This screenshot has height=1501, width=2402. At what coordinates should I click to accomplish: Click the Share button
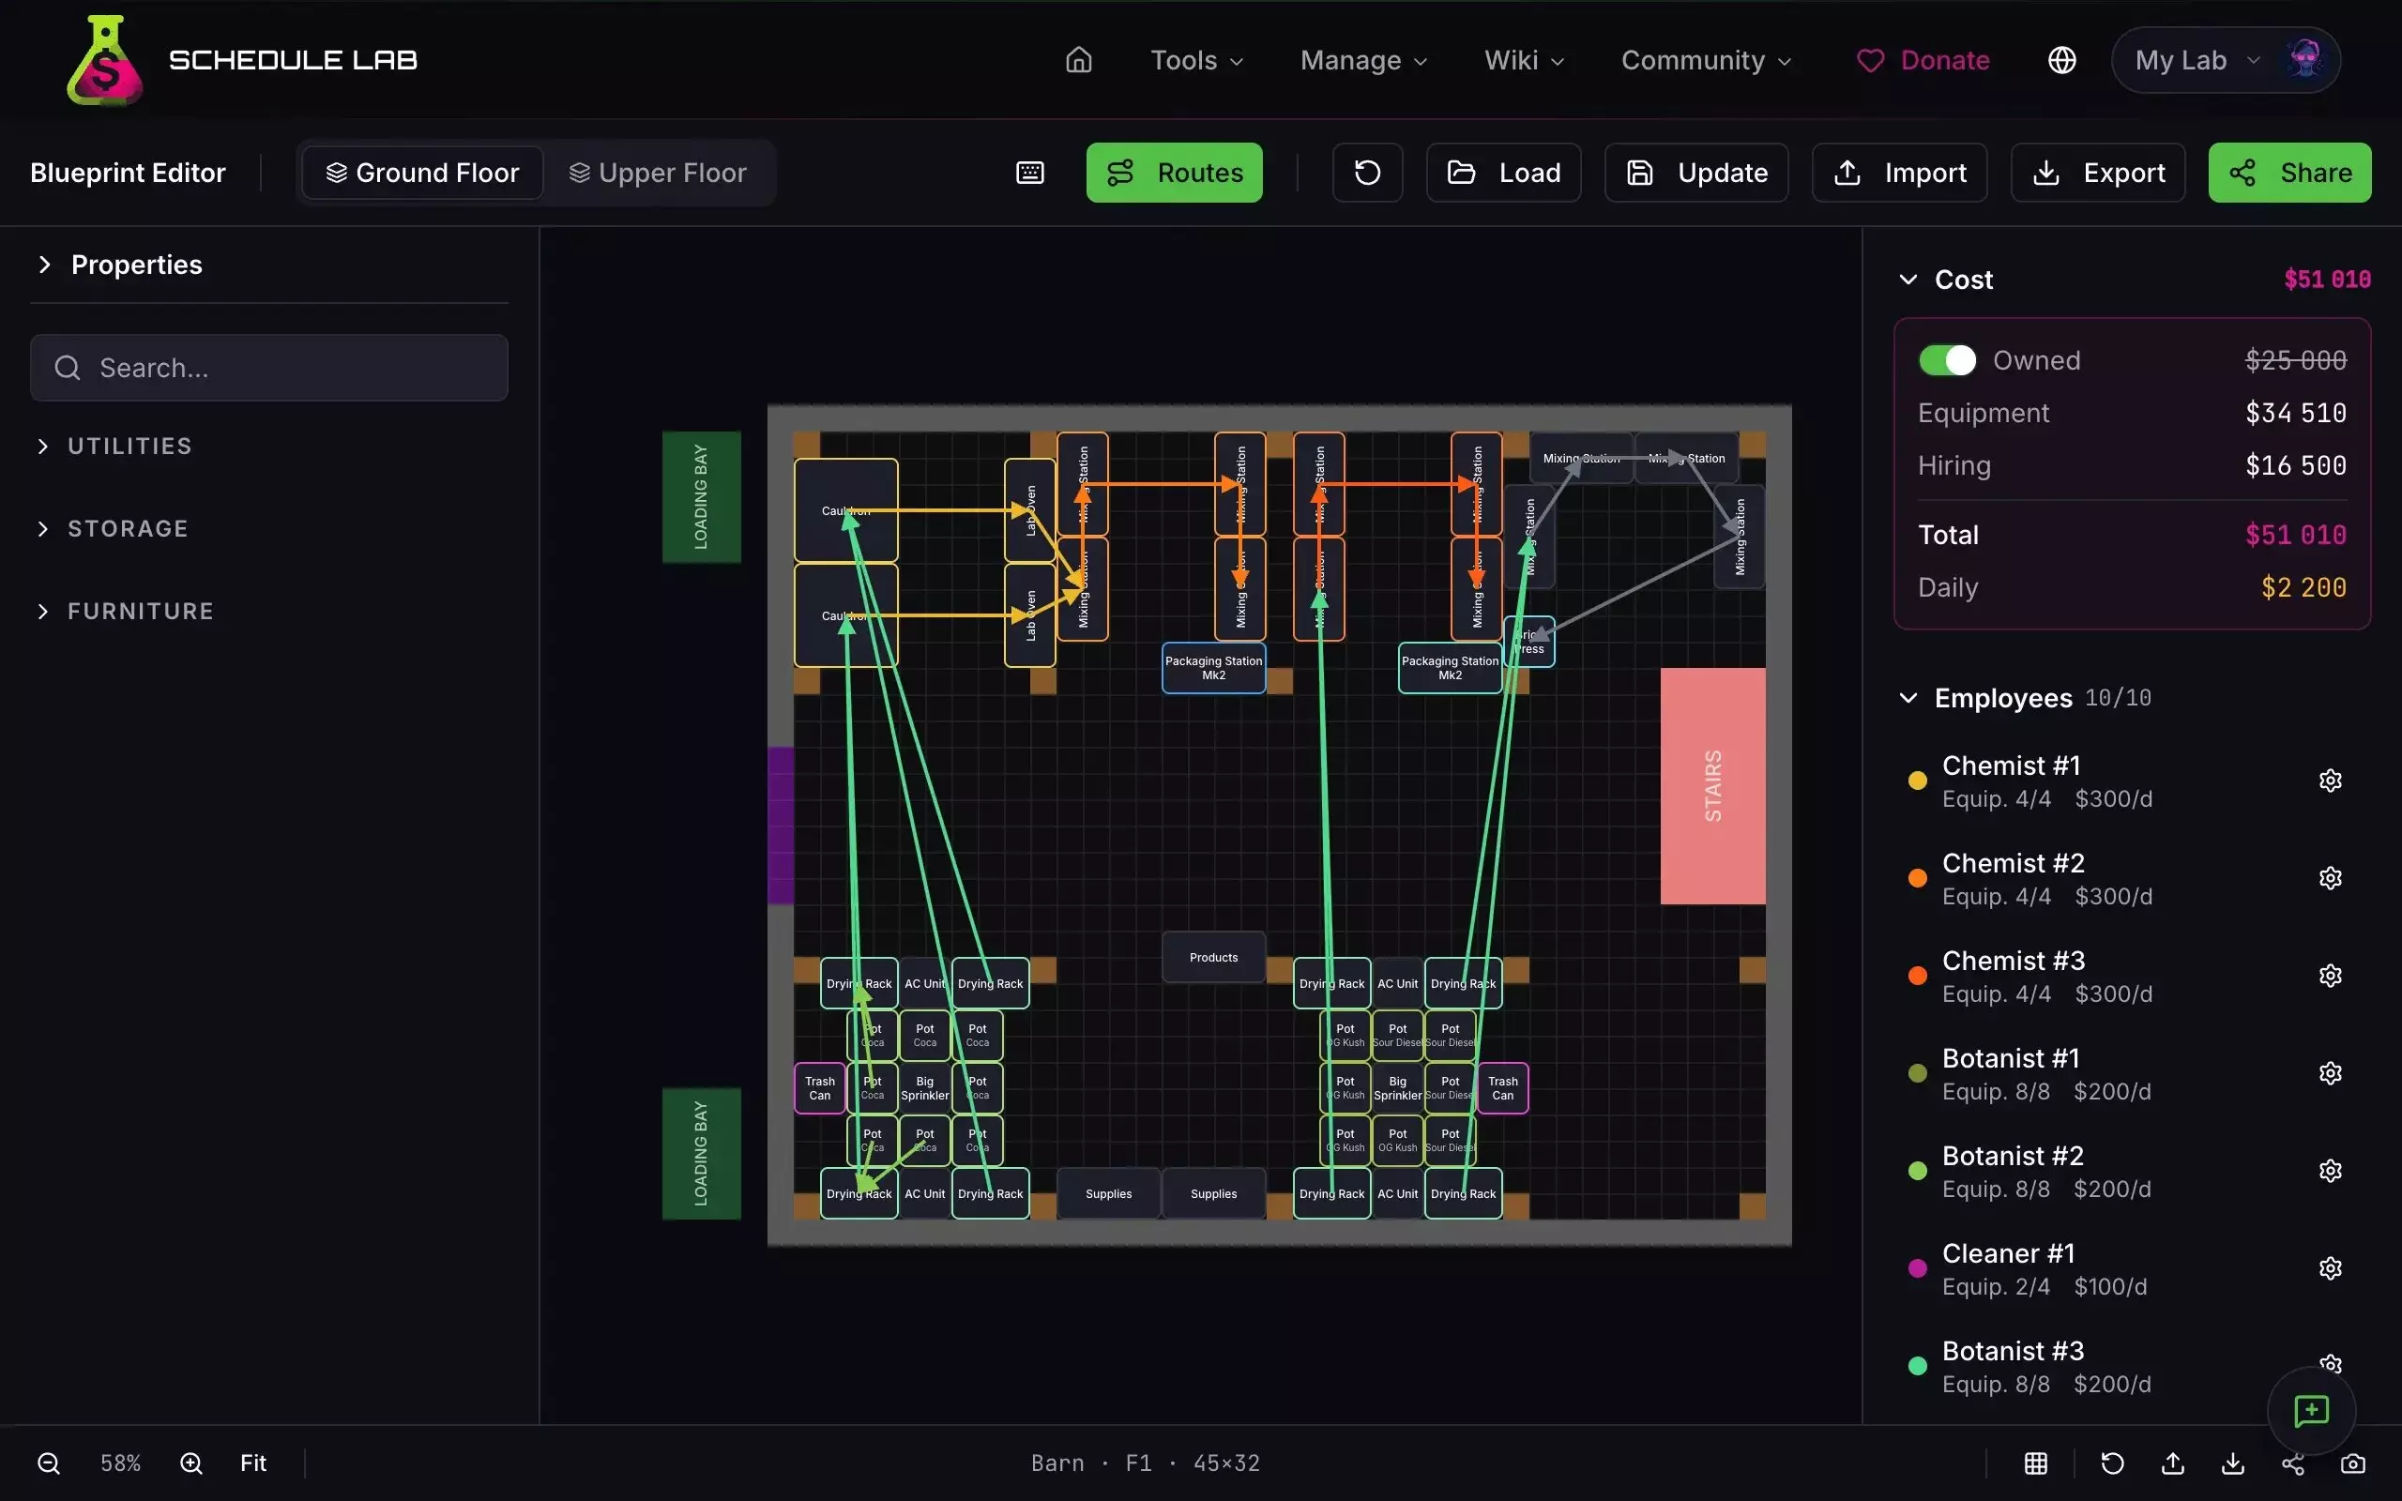2288,173
